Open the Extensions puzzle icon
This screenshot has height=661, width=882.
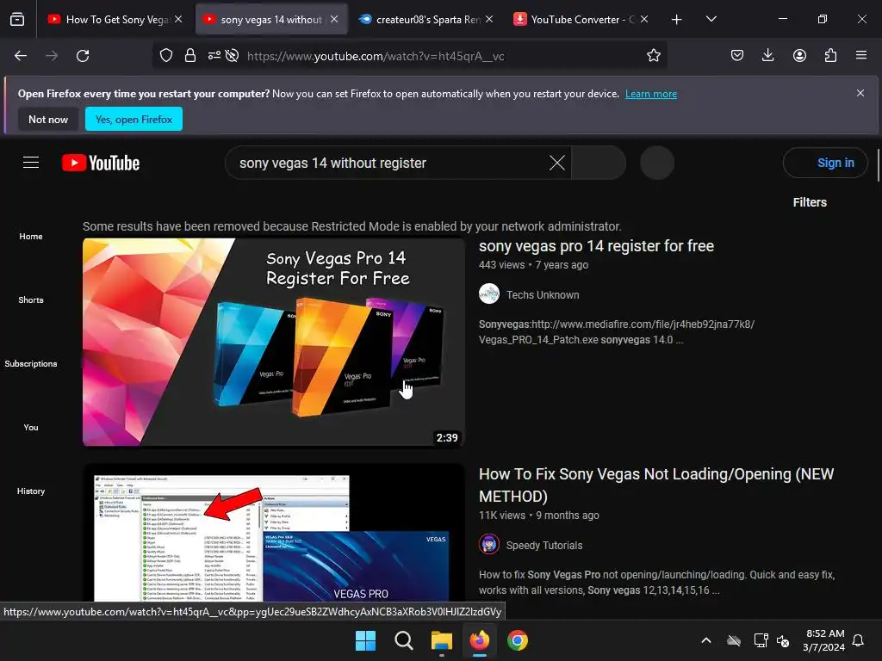830,56
